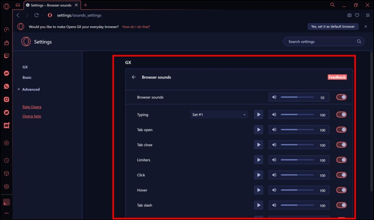Disable the Tab slash sound toggle
The height and width of the screenshot is (220, 374).
[341, 205]
